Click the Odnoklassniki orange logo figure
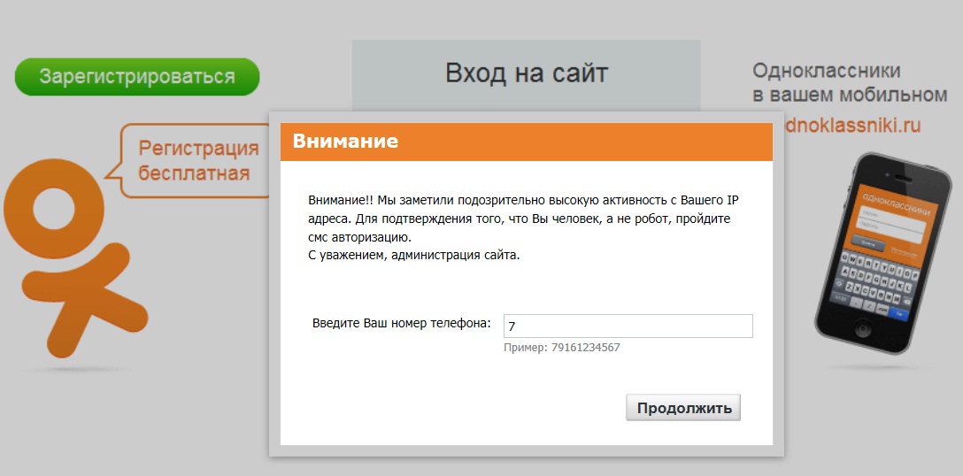 75,258
